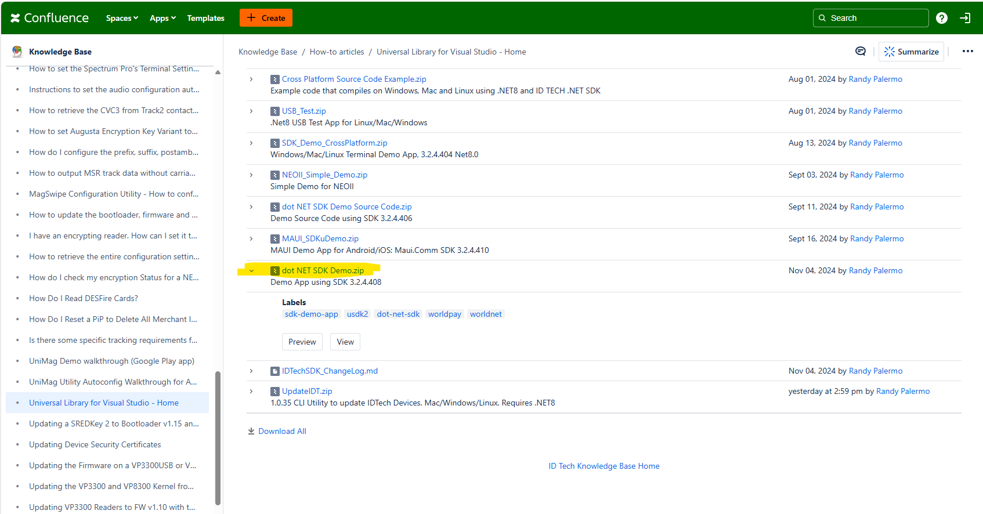Expand the UpdateIDT.zip attachment row
Screen dimensions: 983x514
251,391
